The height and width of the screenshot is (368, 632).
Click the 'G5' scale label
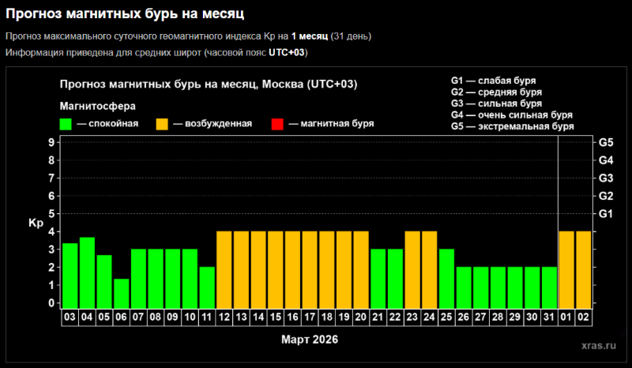coord(606,142)
